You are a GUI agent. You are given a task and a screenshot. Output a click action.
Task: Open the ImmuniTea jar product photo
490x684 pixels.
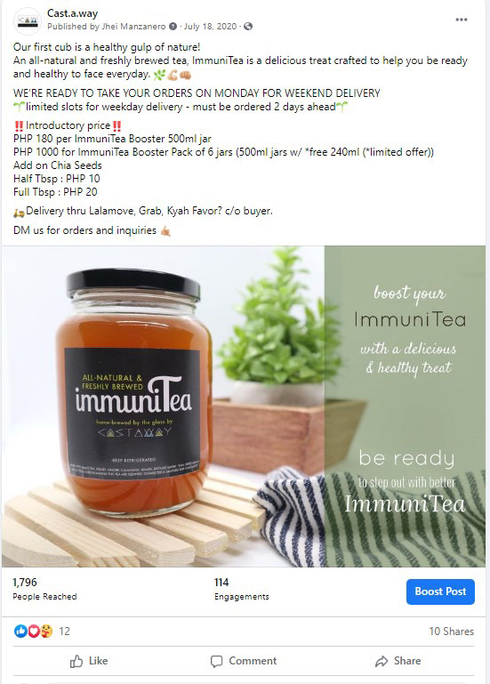(244, 406)
